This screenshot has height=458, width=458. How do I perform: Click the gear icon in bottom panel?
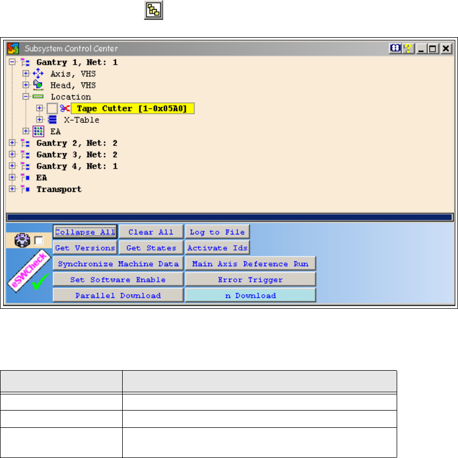pos(22,240)
